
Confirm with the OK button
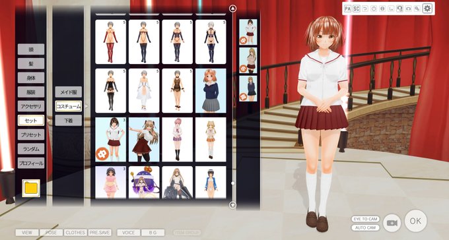[415, 221]
